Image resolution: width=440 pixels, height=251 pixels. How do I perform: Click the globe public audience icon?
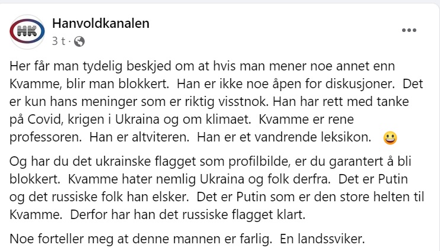79,41
